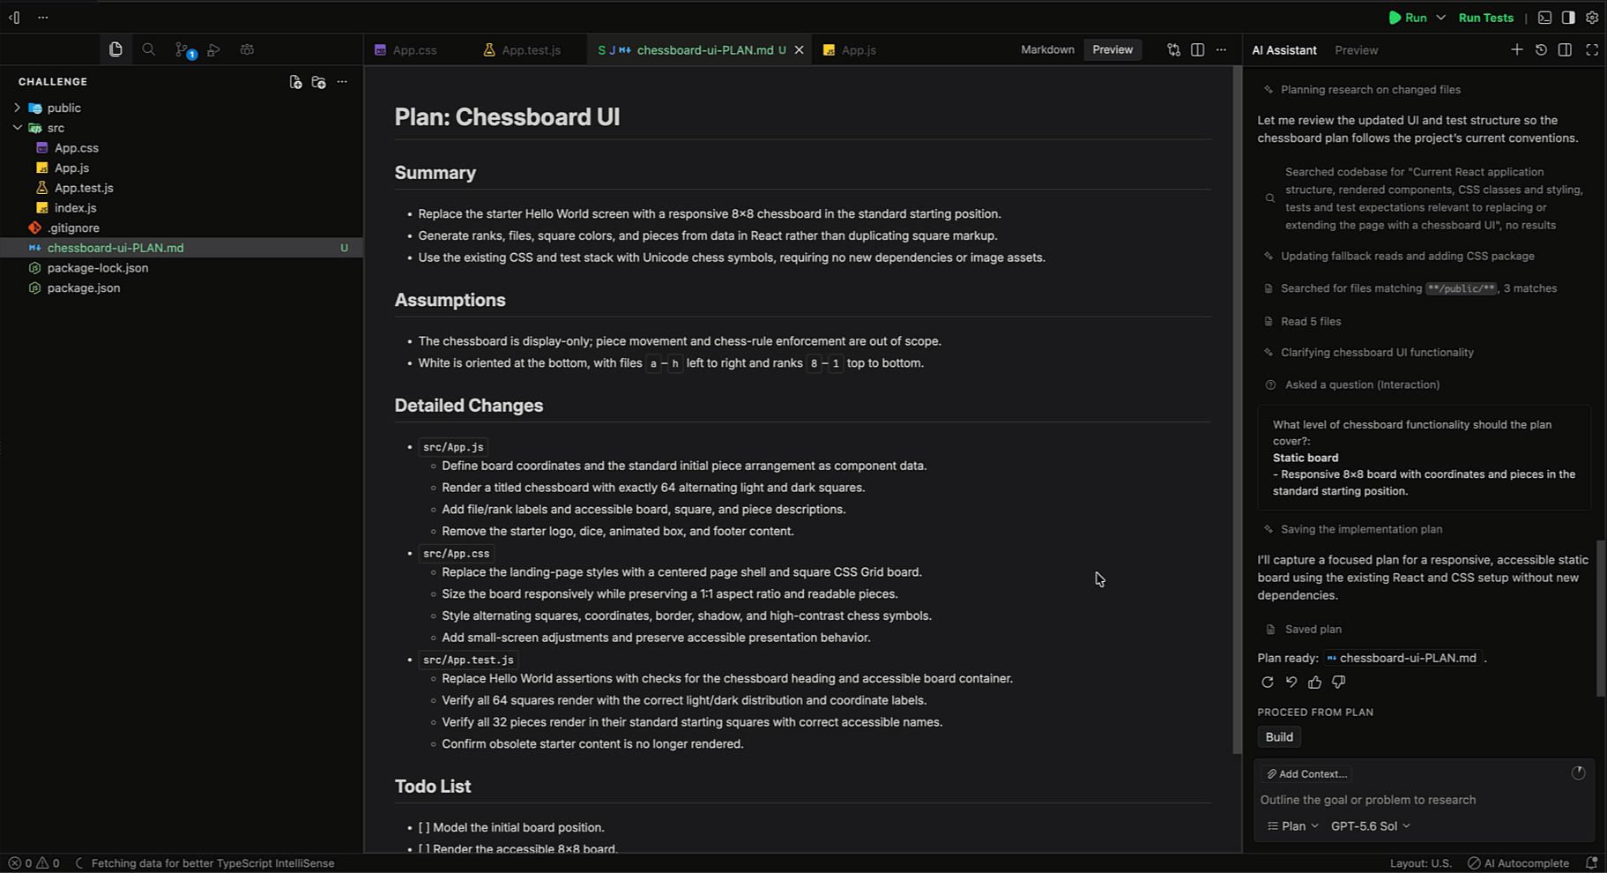Switch to the App.test.js tab
Viewport: 1607px width, 873px height.
coord(522,50)
